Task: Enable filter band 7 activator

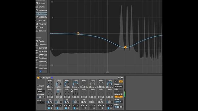Action: (x=100, y=108)
